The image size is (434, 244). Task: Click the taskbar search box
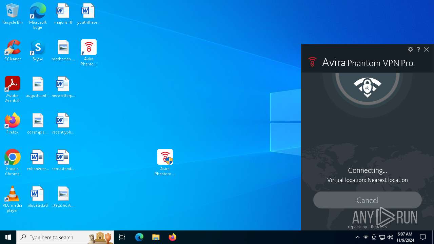pos(65,237)
